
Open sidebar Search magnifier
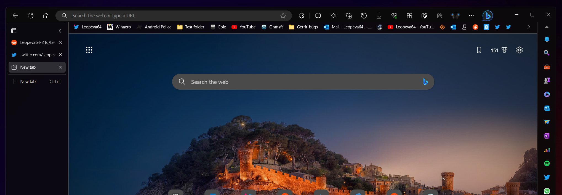coord(547,53)
